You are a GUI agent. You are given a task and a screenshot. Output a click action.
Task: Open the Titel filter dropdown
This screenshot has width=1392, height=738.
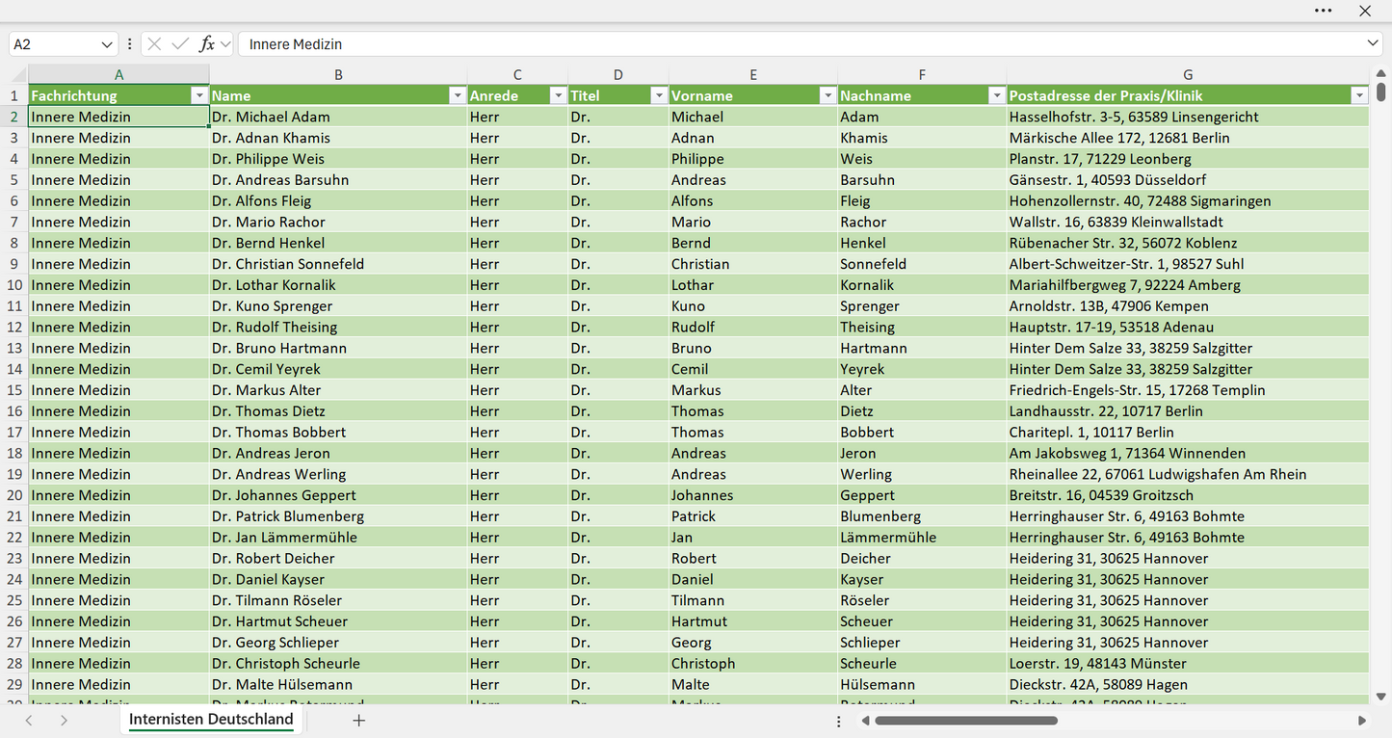[x=659, y=95]
